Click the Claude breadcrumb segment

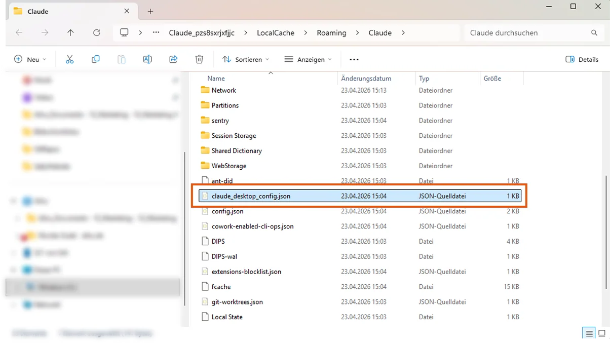coord(380,33)
